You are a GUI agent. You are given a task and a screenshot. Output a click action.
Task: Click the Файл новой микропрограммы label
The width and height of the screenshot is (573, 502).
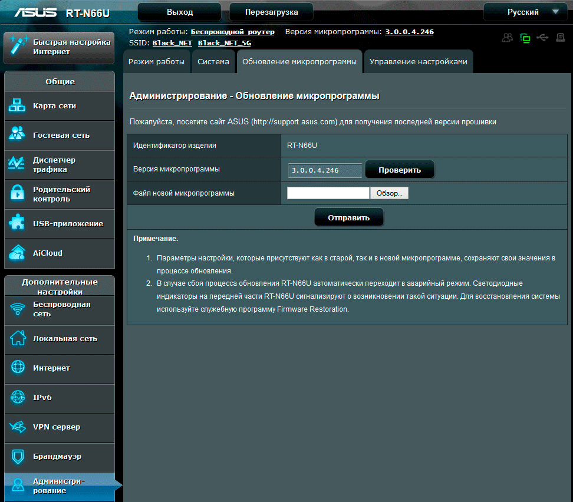[184, 193]
